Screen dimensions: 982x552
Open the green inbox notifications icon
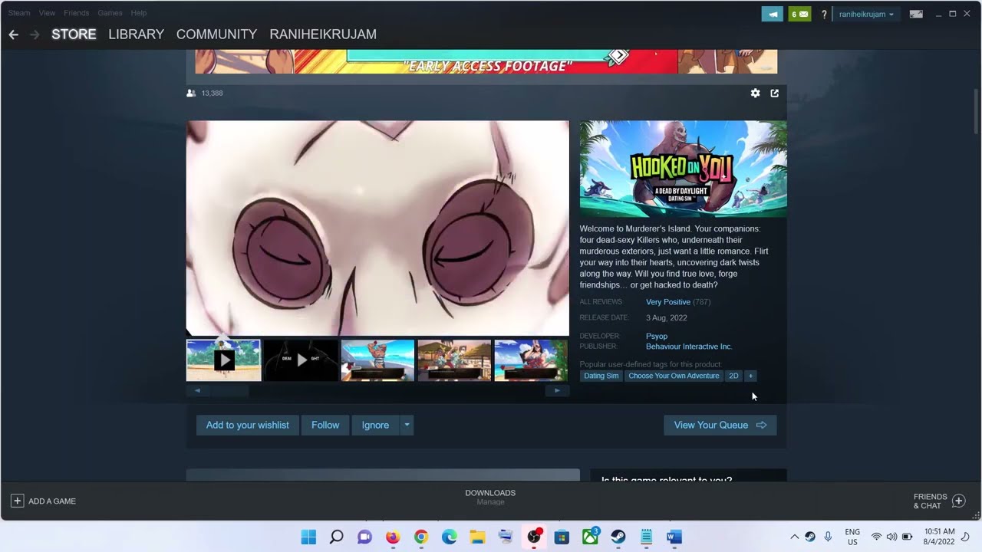tap(799, 14)
